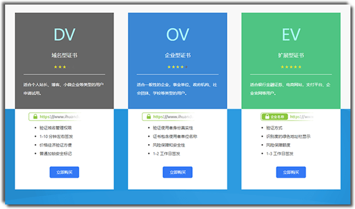355x209 pixels.
Task: Click the EV https URL text
Action: coord(302,117)
